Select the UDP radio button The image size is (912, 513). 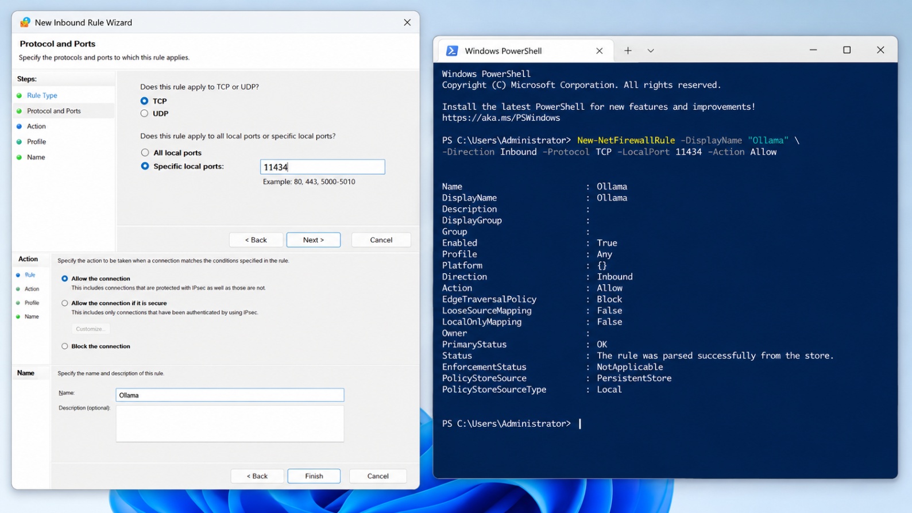144,114
